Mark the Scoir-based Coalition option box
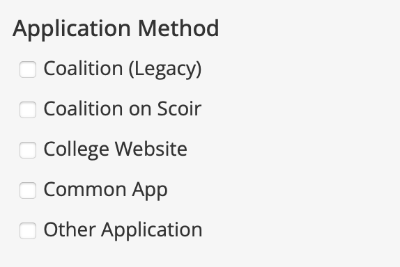 28,110
